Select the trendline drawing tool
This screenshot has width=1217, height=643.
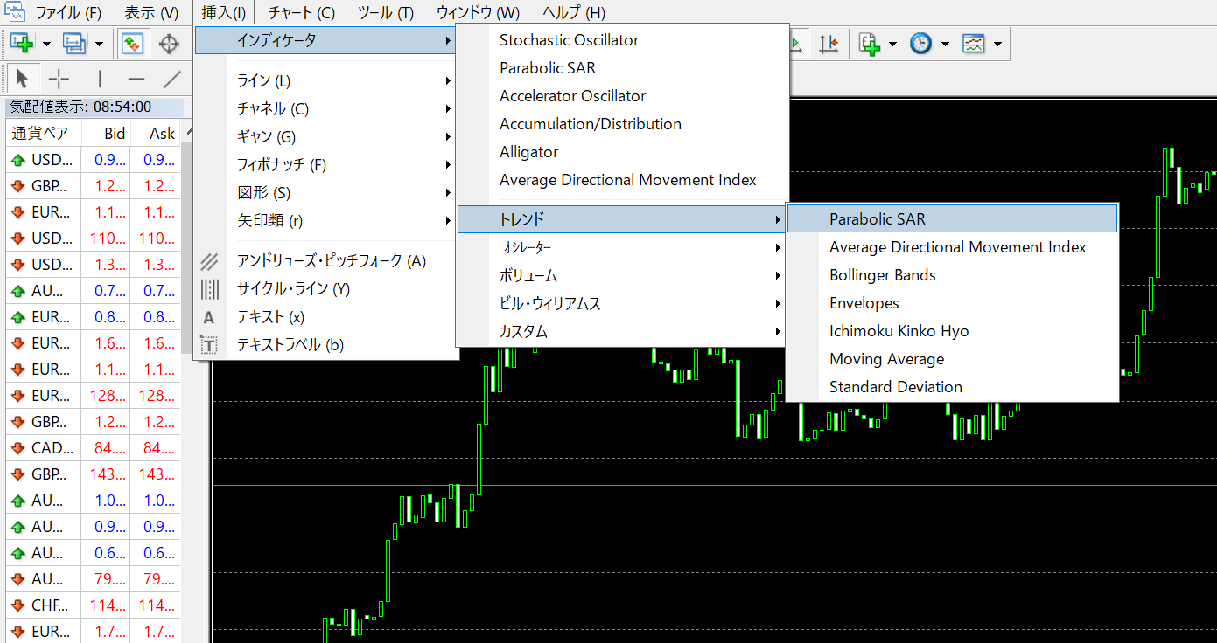point(172,80)
